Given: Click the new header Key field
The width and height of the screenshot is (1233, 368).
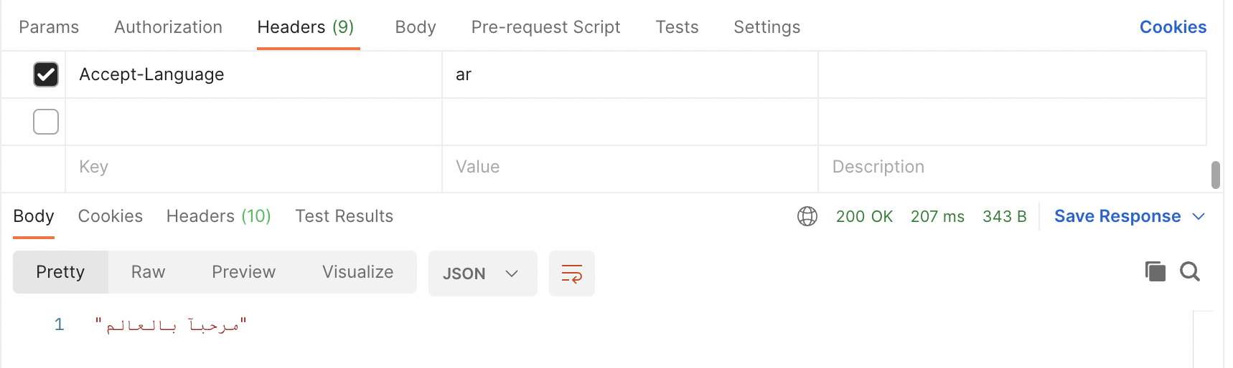Looking at the screenshot, I should 253,167.
